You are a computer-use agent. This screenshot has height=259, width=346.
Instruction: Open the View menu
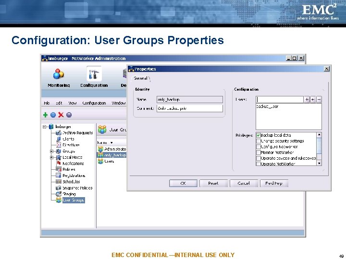(73, 103)
